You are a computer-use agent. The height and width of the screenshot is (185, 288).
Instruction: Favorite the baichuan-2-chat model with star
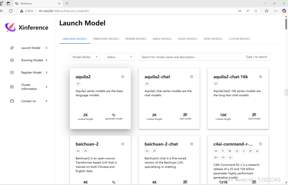pos(192,144)
